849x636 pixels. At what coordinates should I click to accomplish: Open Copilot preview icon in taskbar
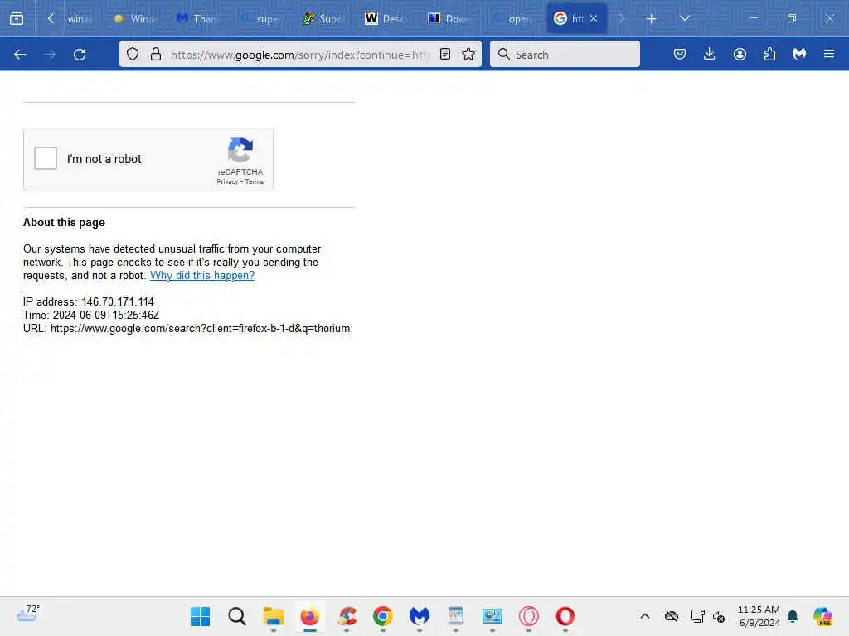click(x=822, y=616)
